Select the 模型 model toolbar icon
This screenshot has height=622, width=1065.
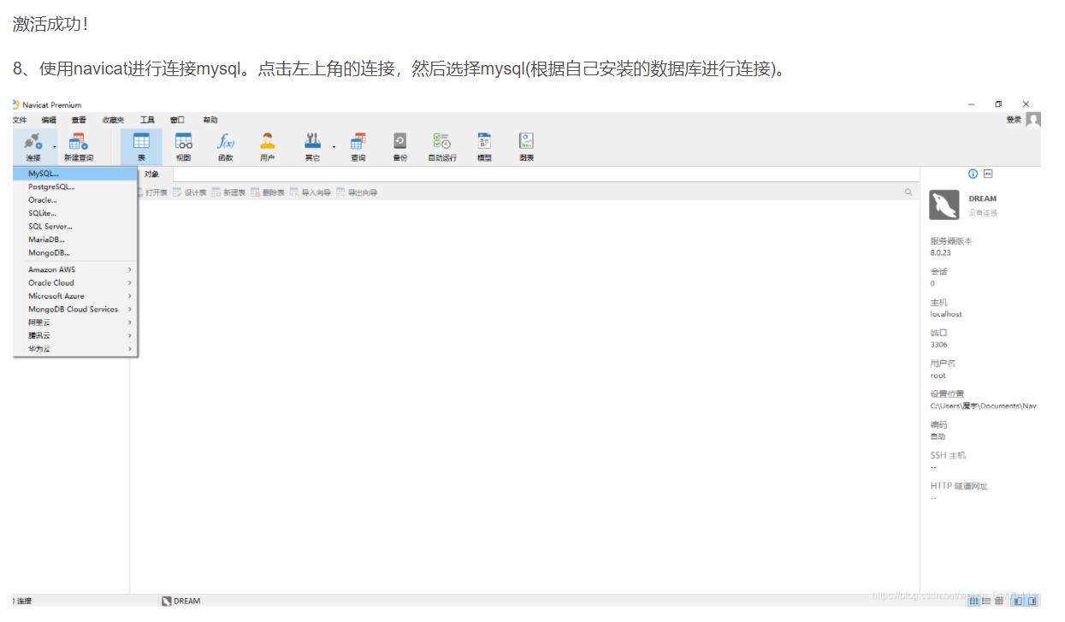(x=484, y=146)
